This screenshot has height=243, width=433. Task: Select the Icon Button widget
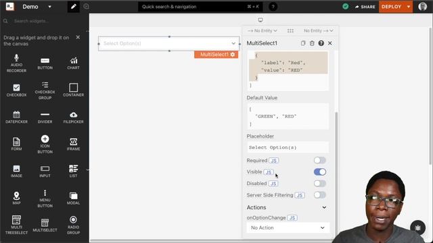pos(45,144)
